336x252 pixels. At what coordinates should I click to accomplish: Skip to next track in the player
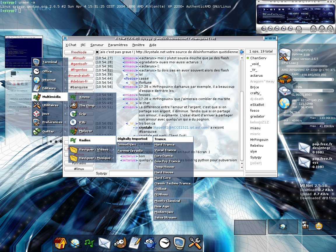point(290,28)
